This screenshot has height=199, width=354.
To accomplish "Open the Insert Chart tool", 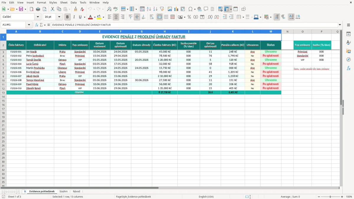I will point(176,9).
